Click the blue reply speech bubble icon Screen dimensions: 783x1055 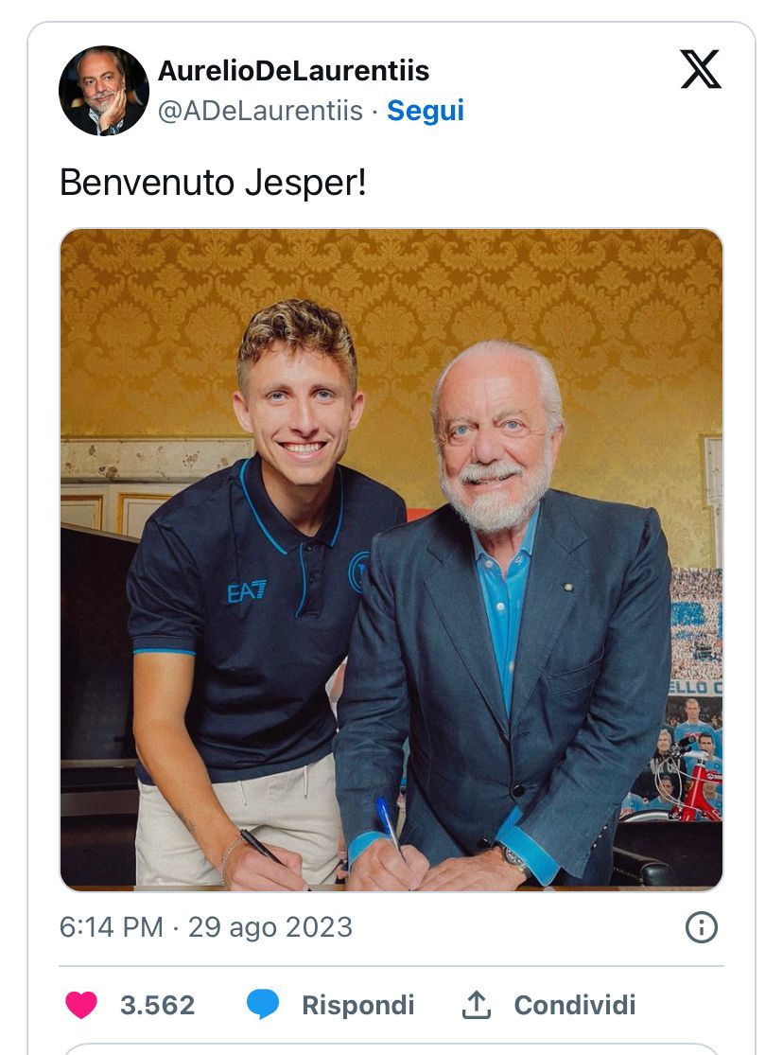(263, 1004)
